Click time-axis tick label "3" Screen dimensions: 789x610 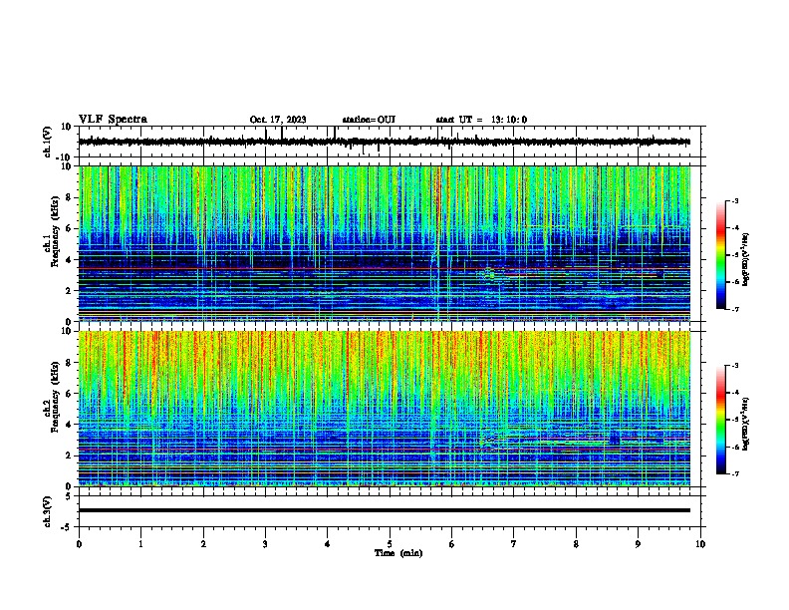(x=265, y=543)
